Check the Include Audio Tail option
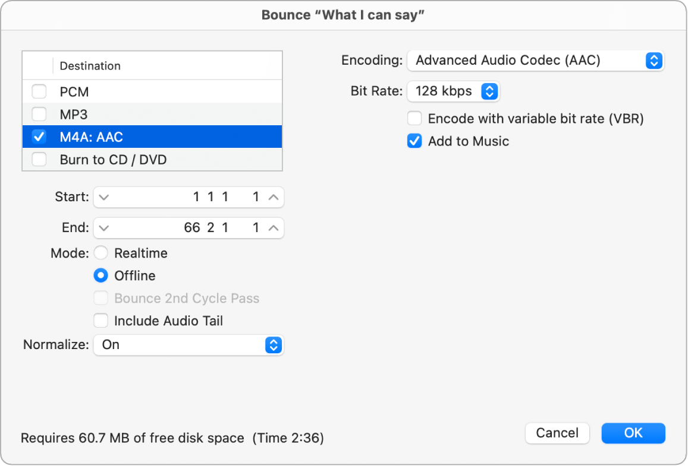Screen dimensions: 688x466 coord(100,321)
